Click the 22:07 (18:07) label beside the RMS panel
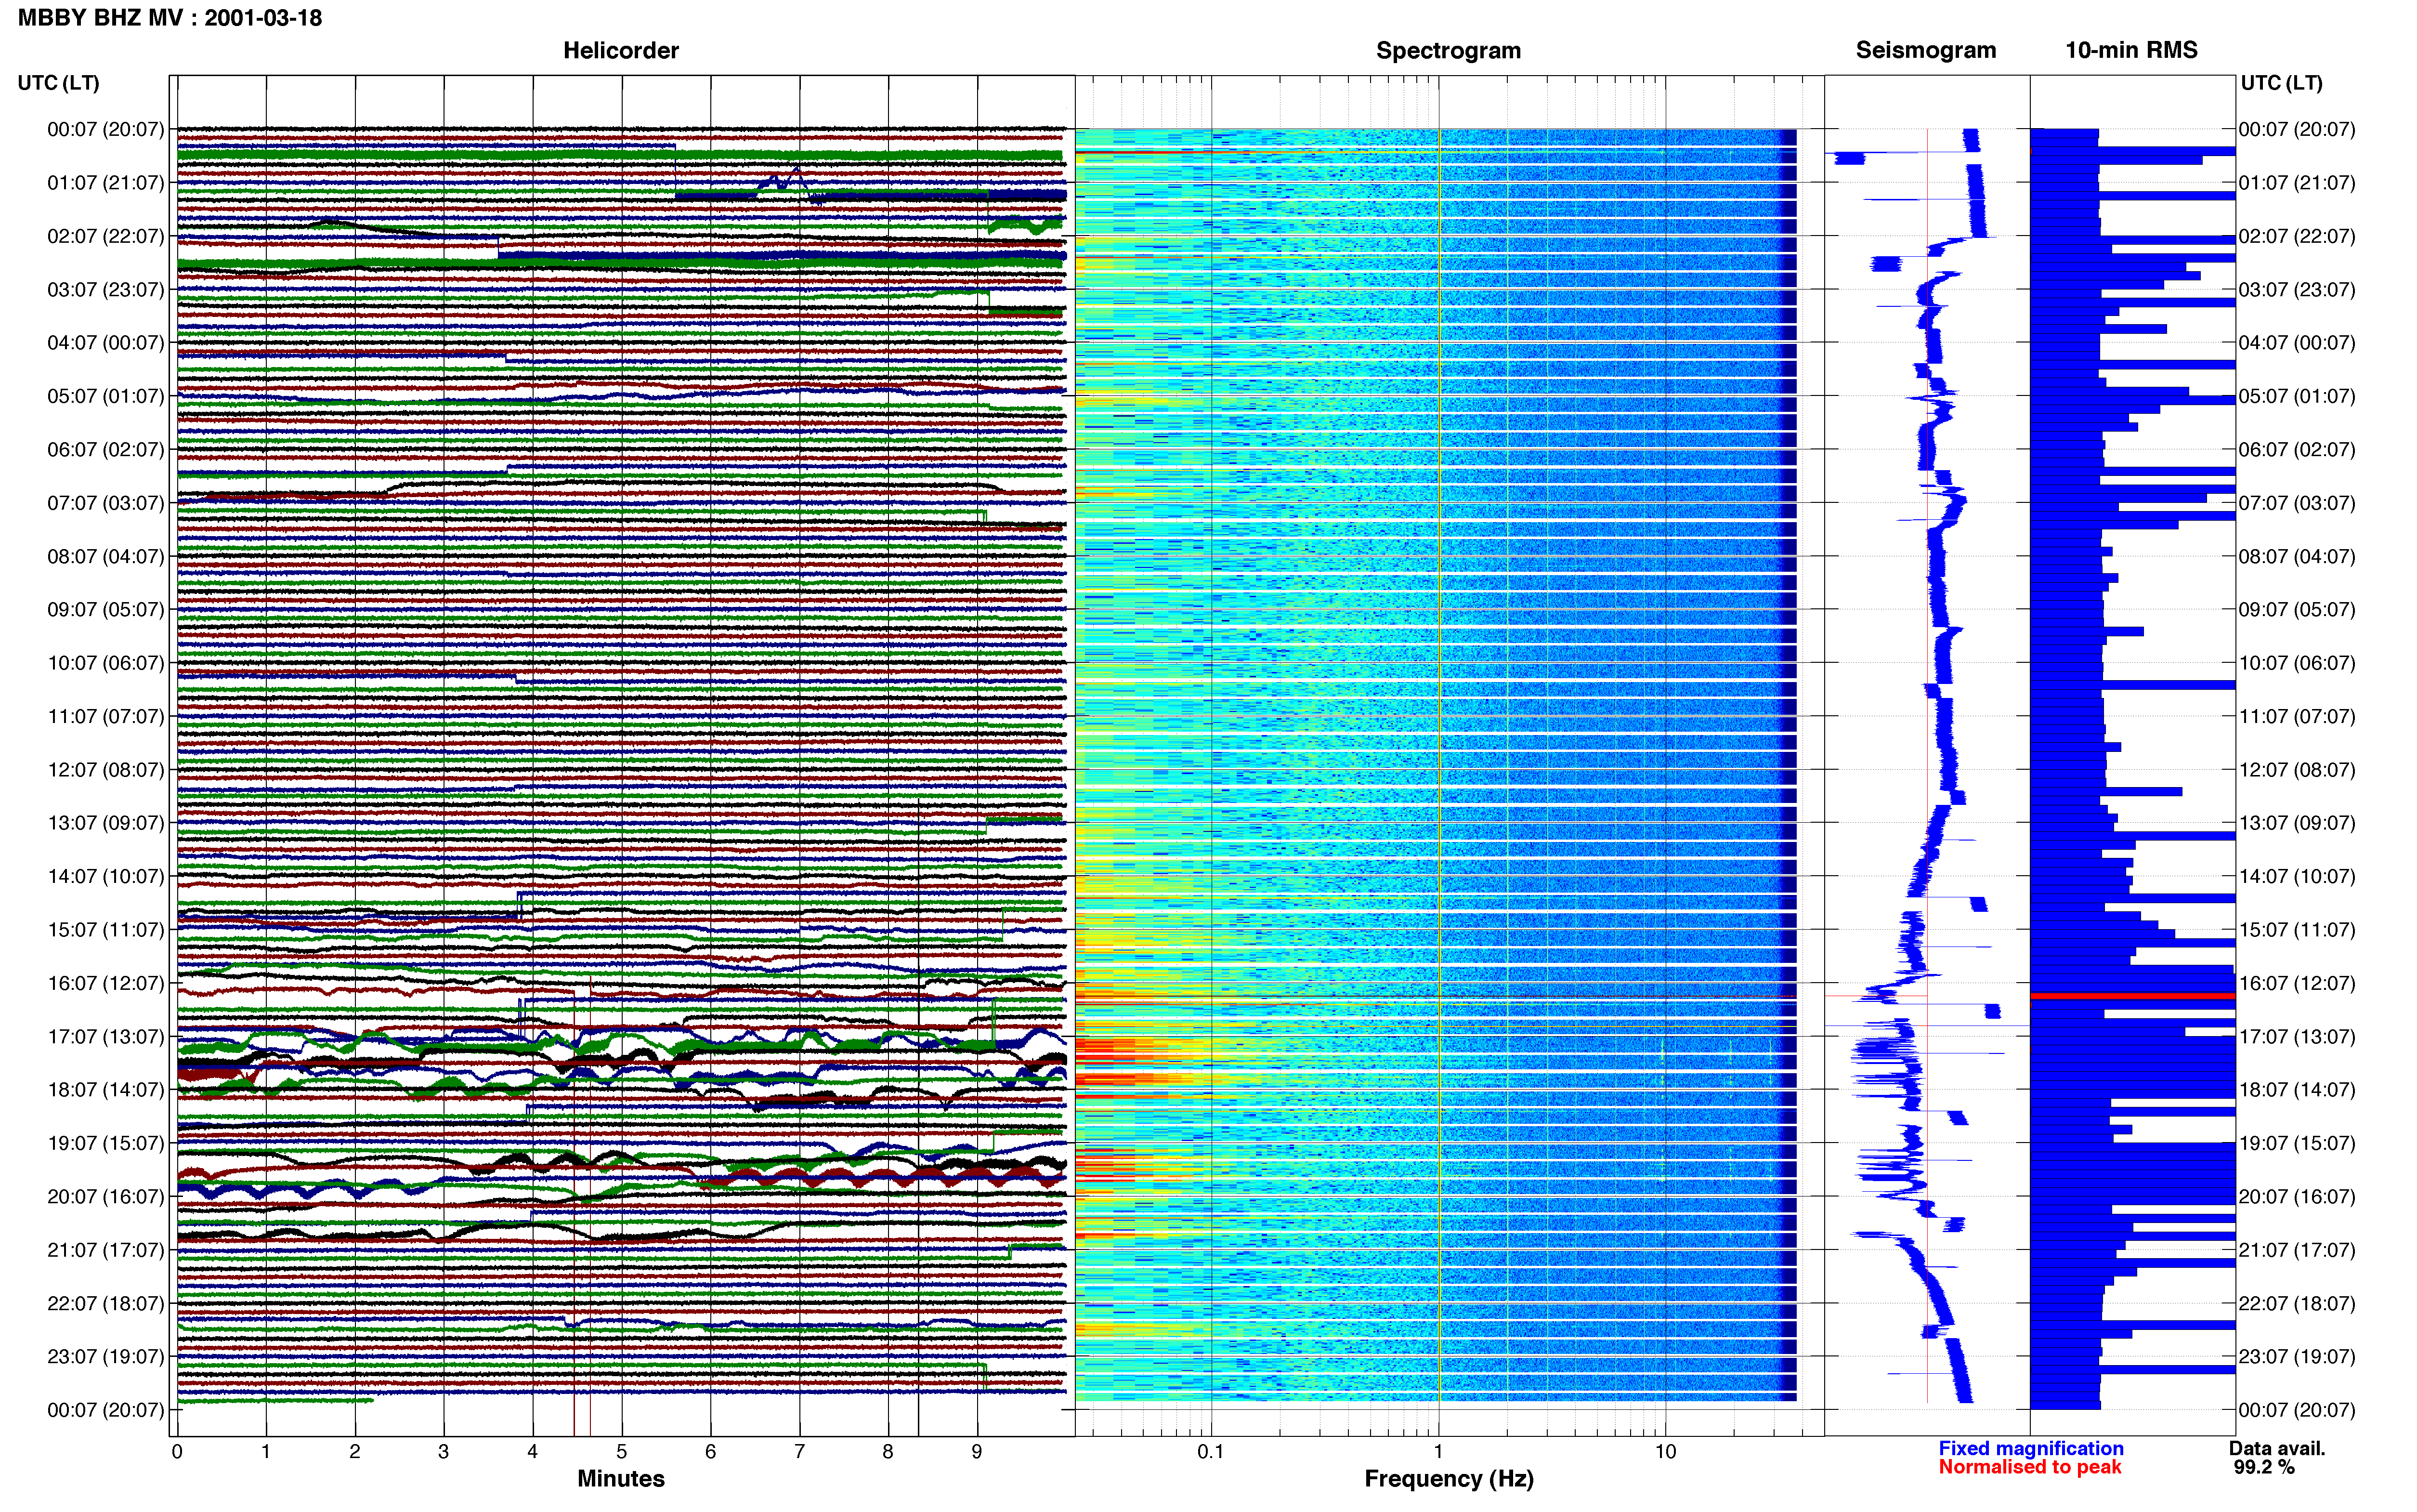Viewport: 2417px width, 1512px height. pyautogui.click(x=2297, y=1303)
